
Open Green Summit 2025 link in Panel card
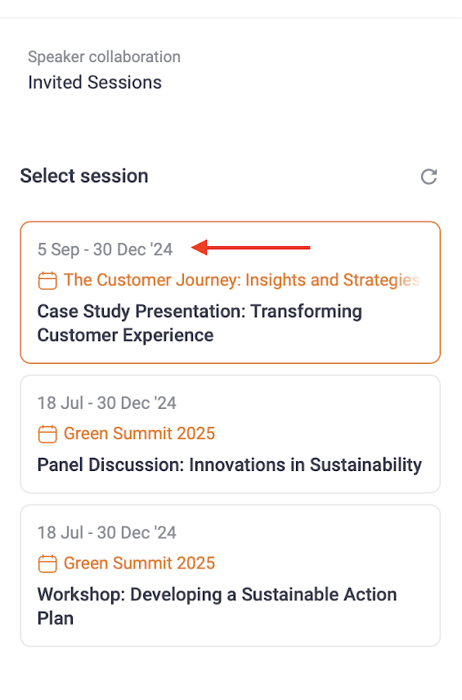pyautogui.click(x=139, y=433)
